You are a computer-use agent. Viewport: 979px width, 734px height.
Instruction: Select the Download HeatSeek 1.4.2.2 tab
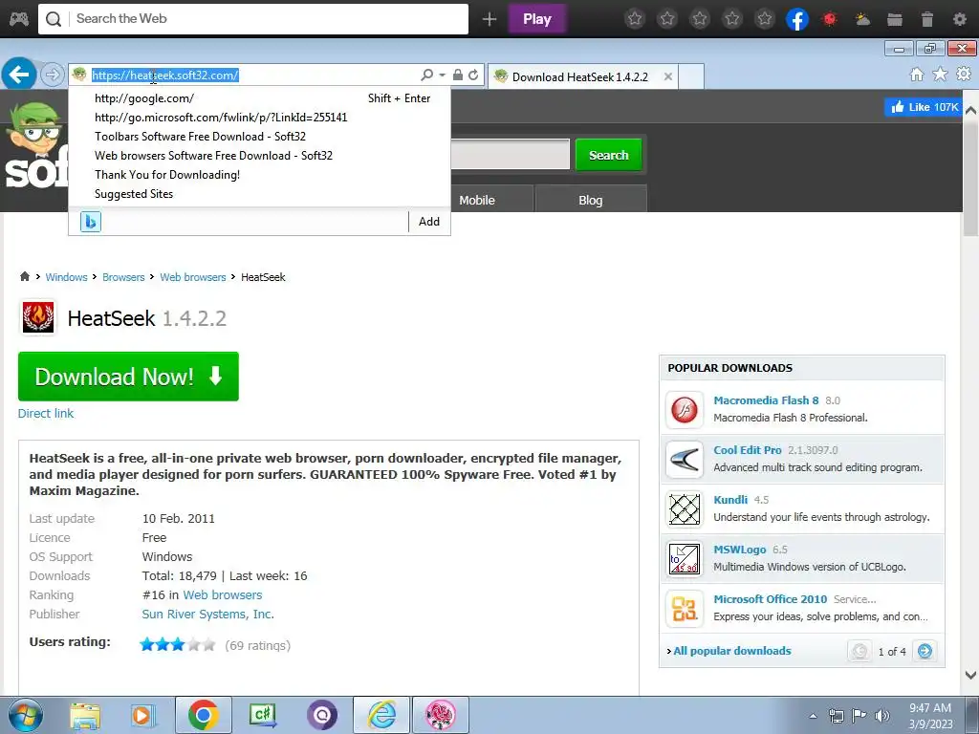pos(579,76)
